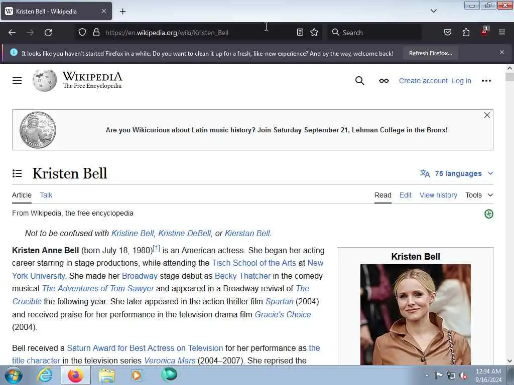Screen dimensions: 514x385
Task: Open the Veronica Mars link
Action: pyautogui.click(x=170, y=361)
